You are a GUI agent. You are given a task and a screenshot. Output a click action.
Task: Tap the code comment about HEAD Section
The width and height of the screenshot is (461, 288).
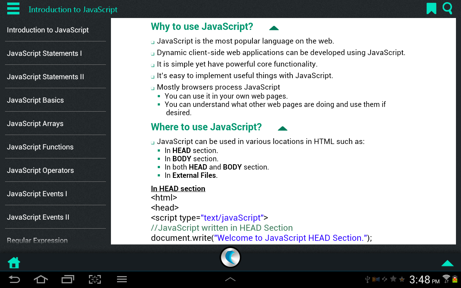pyautogui.click(x=222, y=228)
